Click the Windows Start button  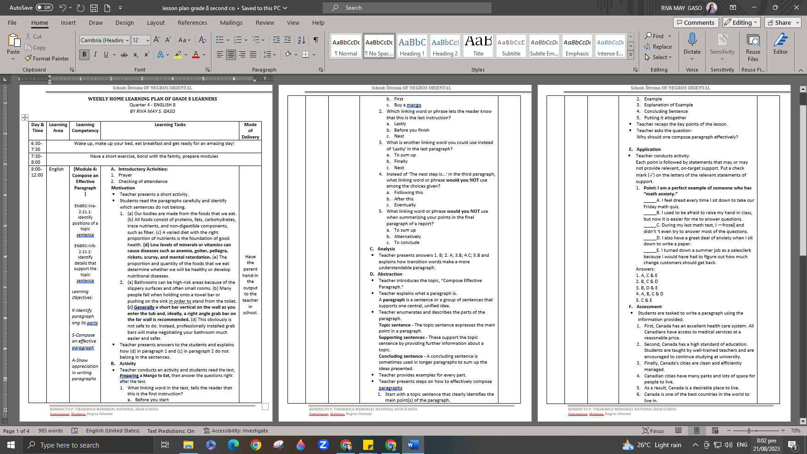click(x=11, y=445)
